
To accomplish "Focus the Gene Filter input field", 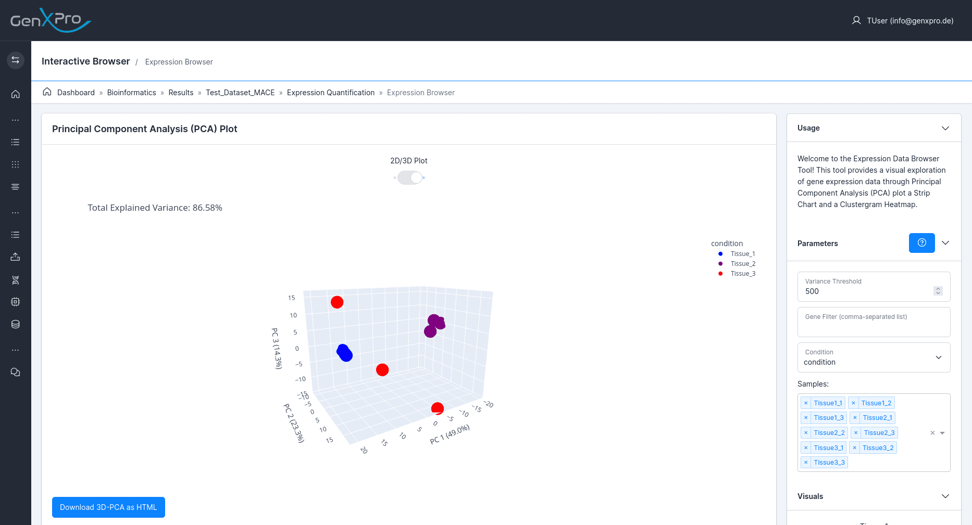I will coord(874,322).
